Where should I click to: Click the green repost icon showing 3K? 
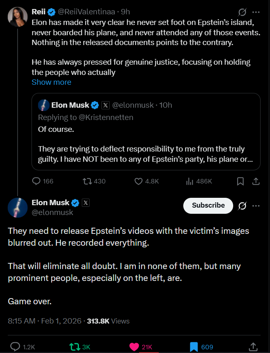pyautogui.click(x=74, y=347)
